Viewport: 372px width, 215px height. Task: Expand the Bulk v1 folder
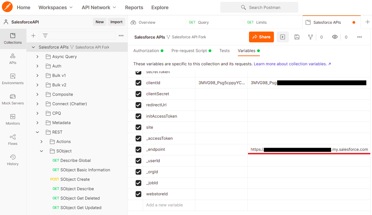[x=37, y=76]
